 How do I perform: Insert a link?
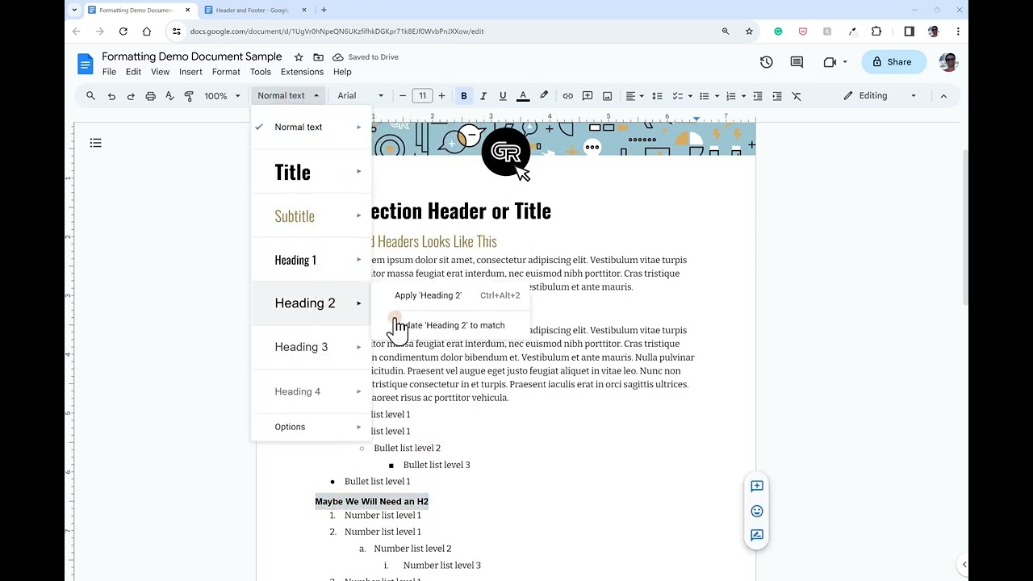(568, 96)
